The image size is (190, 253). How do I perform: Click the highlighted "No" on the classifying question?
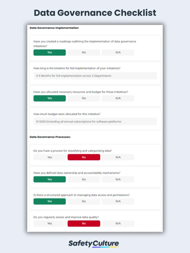pyautogui.click(x=84, y=157)
